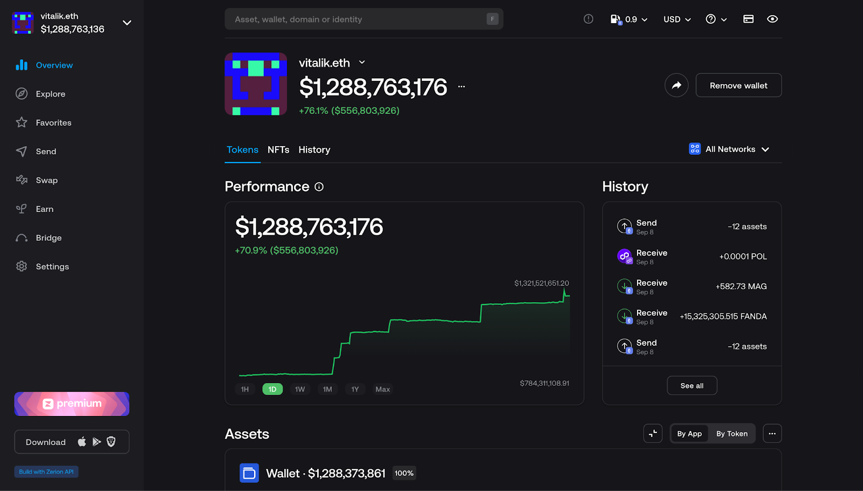Click Download button label
This screenshot has width=863, height=491.
46,442
